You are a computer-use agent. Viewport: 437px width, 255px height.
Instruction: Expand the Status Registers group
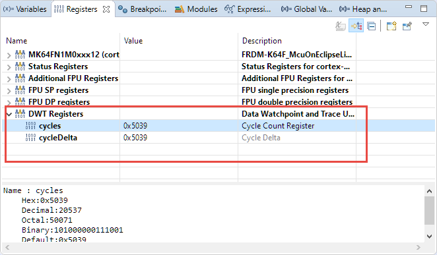(x=9, y=67)
